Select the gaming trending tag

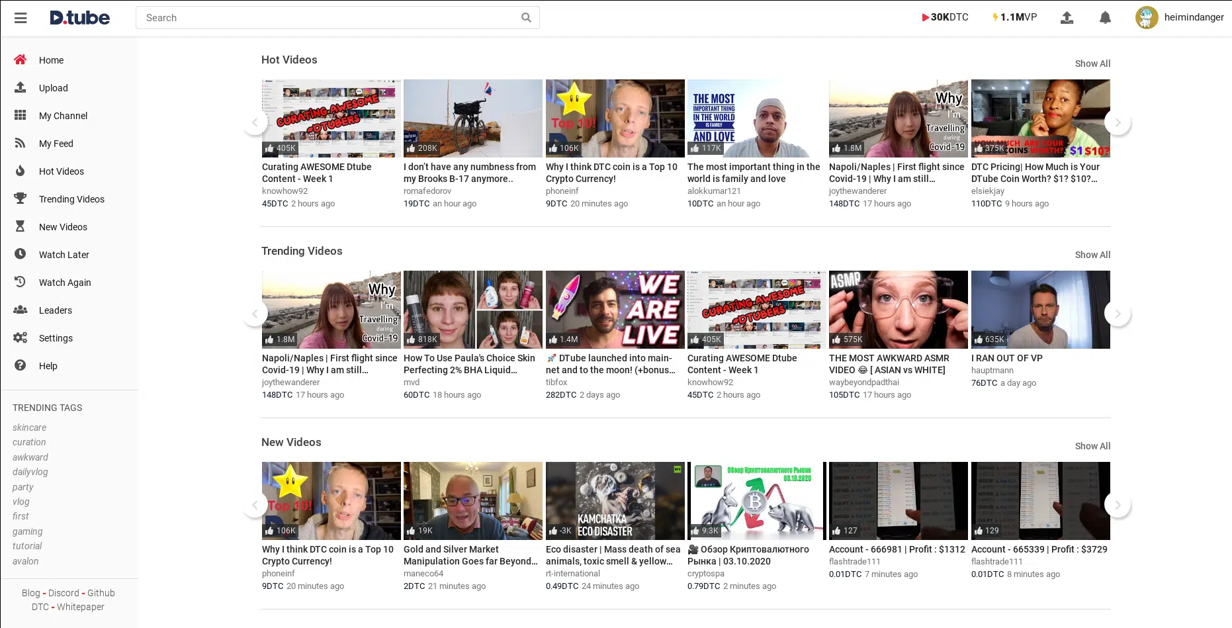(28, 531)
